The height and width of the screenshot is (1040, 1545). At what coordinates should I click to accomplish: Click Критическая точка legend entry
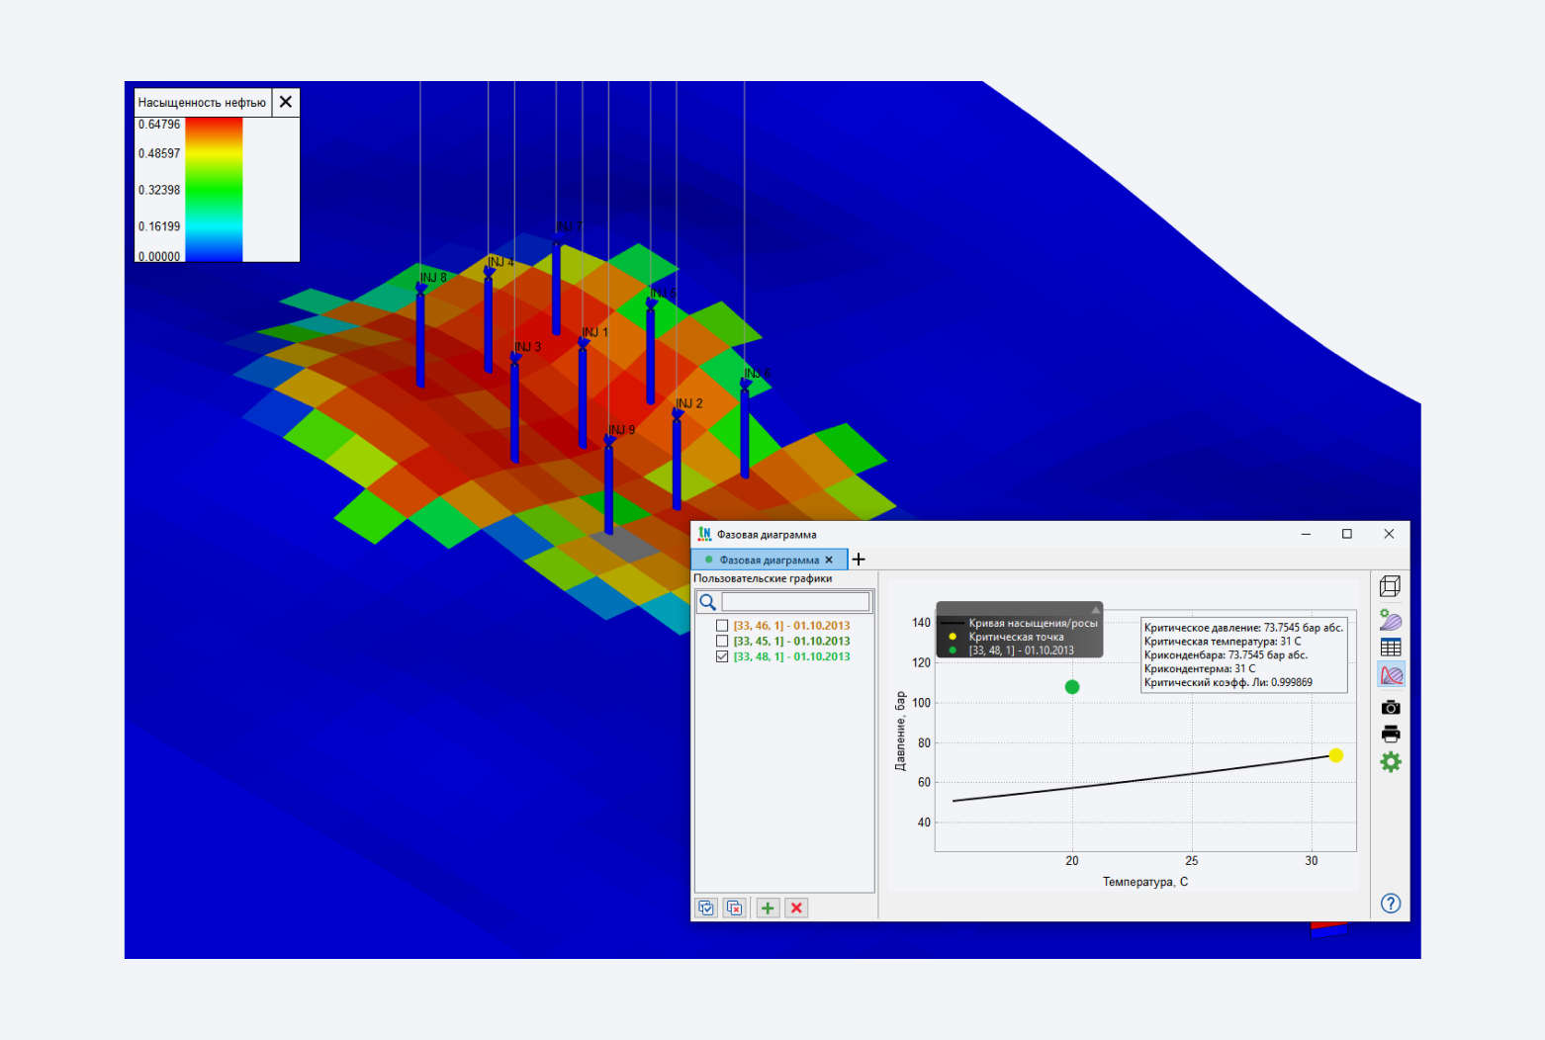tap(1016, 637)
